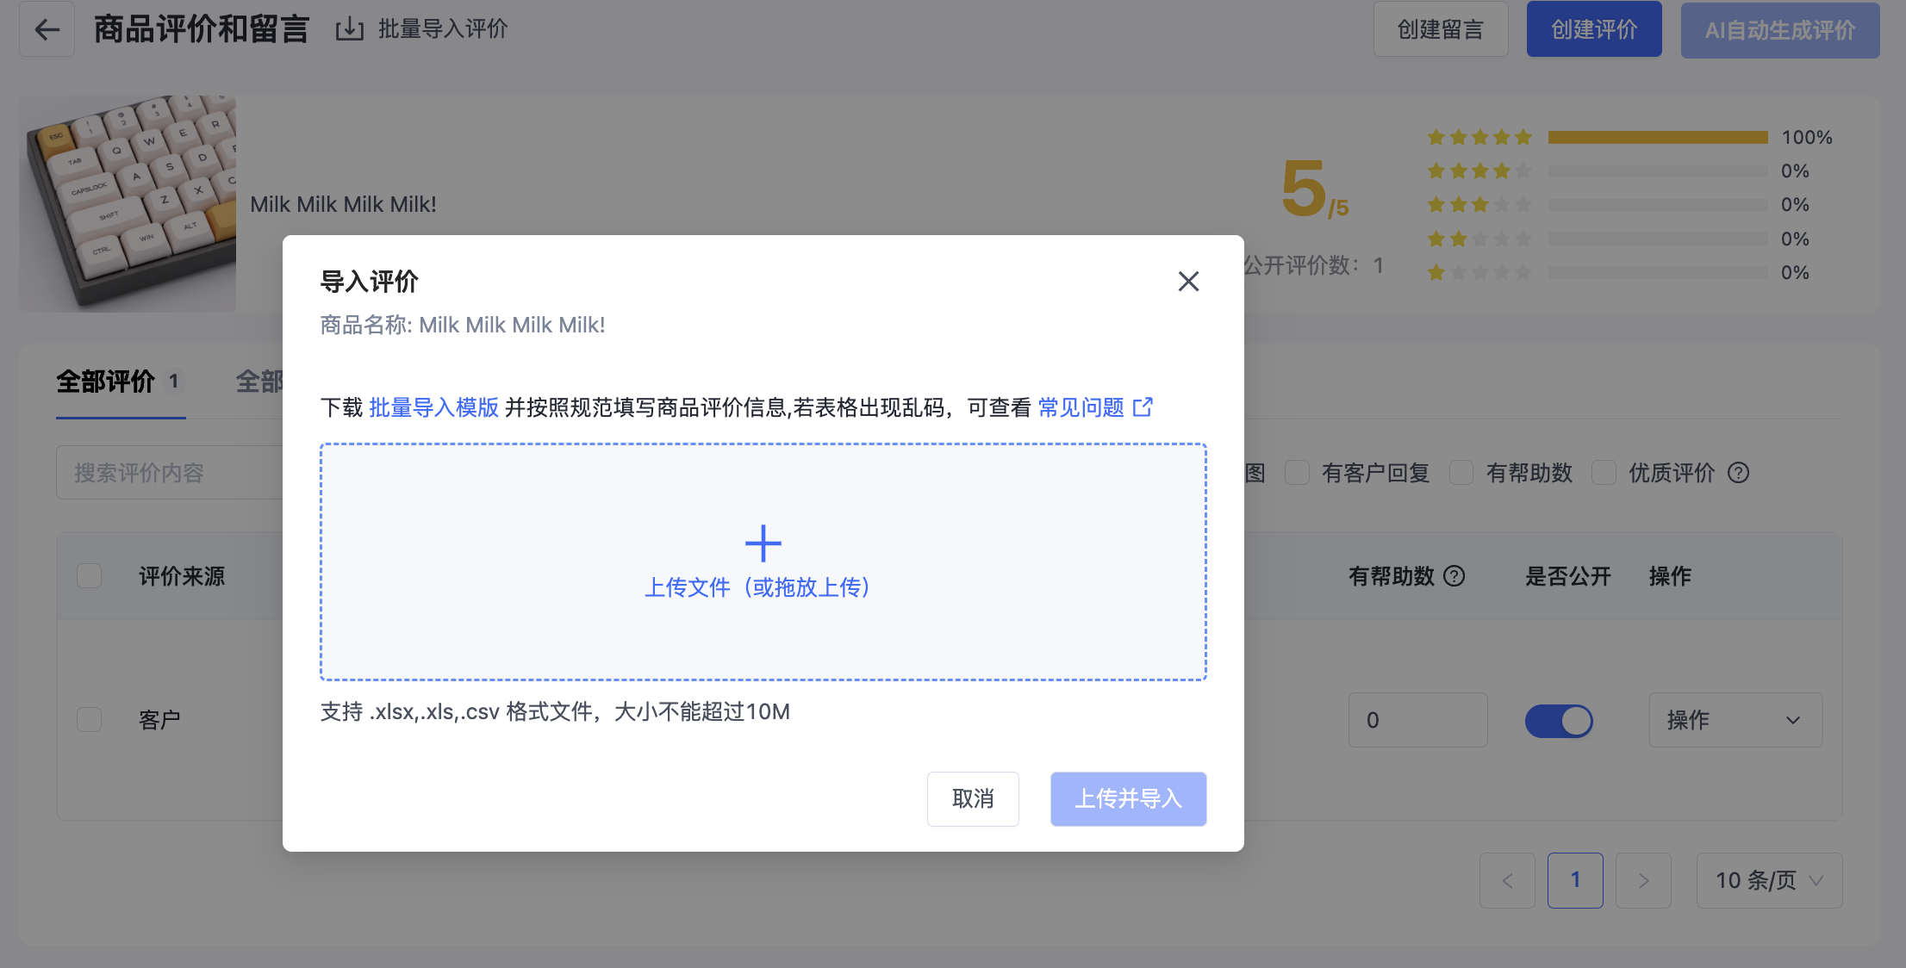Screen dimensions: 1906x968
Task: Click the 创建评价 button
Action: pos(1594,30)
